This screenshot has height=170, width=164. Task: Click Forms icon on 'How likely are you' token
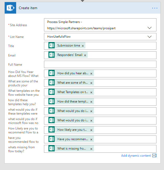pos(52,130)
